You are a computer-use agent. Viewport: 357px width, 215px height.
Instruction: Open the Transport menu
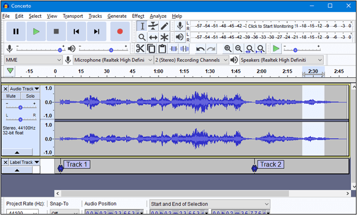73,16
